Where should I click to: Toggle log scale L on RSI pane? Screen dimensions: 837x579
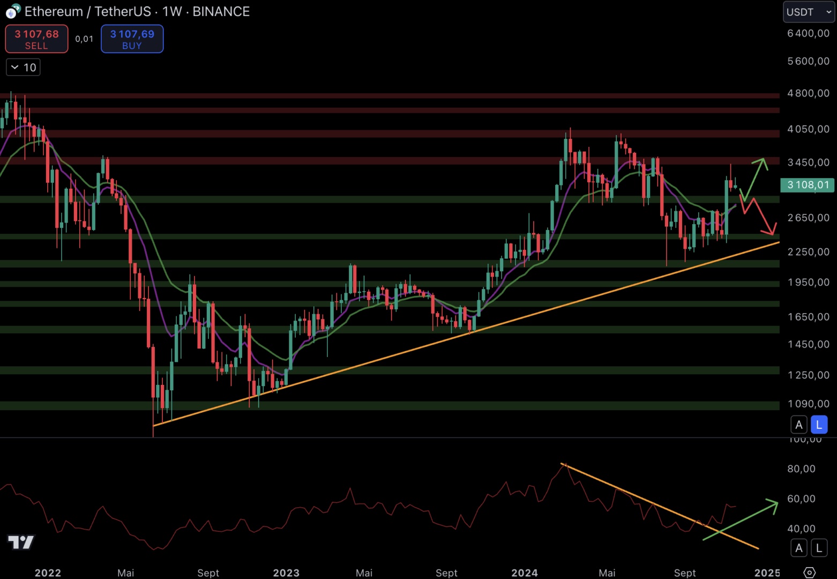coord(819,548)
